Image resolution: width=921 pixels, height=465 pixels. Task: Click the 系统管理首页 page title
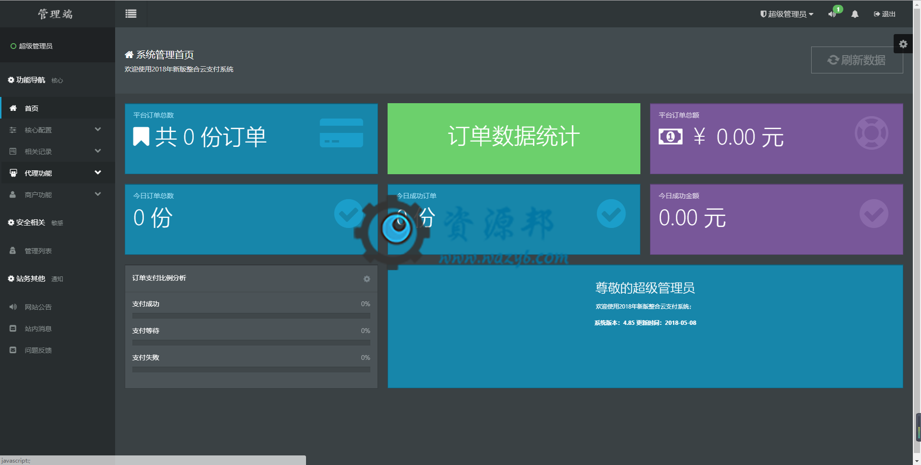pos(165,55)
